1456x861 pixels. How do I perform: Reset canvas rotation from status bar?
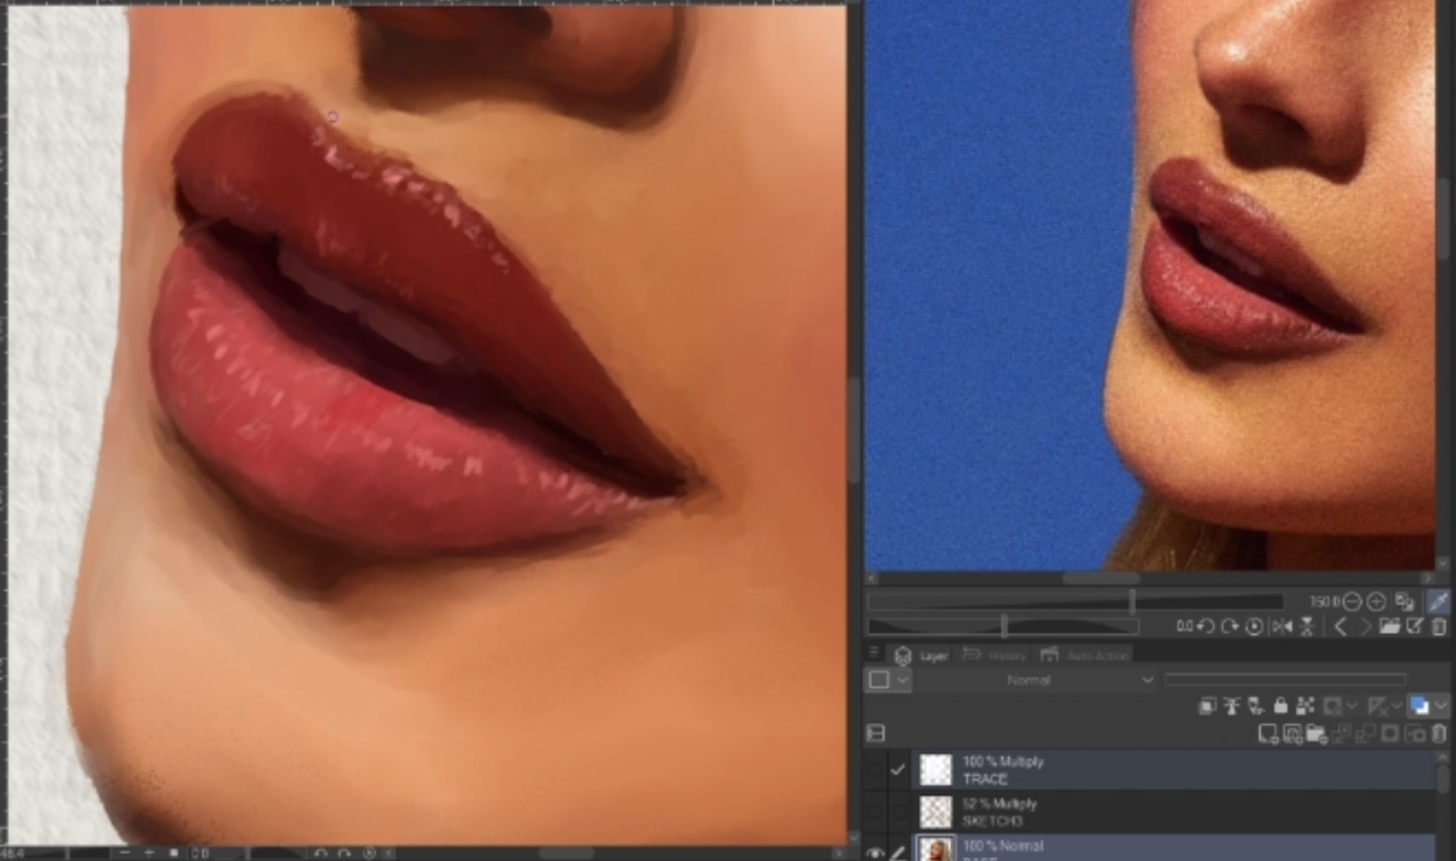pyautogui.click(x=369, y=852)
